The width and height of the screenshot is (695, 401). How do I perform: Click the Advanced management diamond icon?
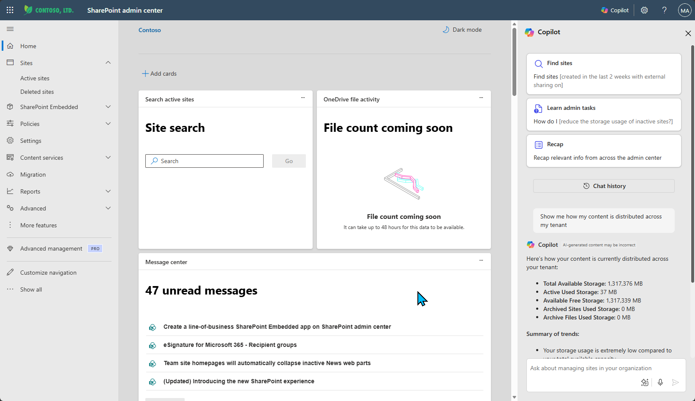[10, 248]
